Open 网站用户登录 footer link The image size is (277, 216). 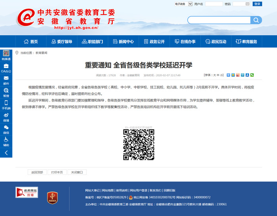point(138,190)
